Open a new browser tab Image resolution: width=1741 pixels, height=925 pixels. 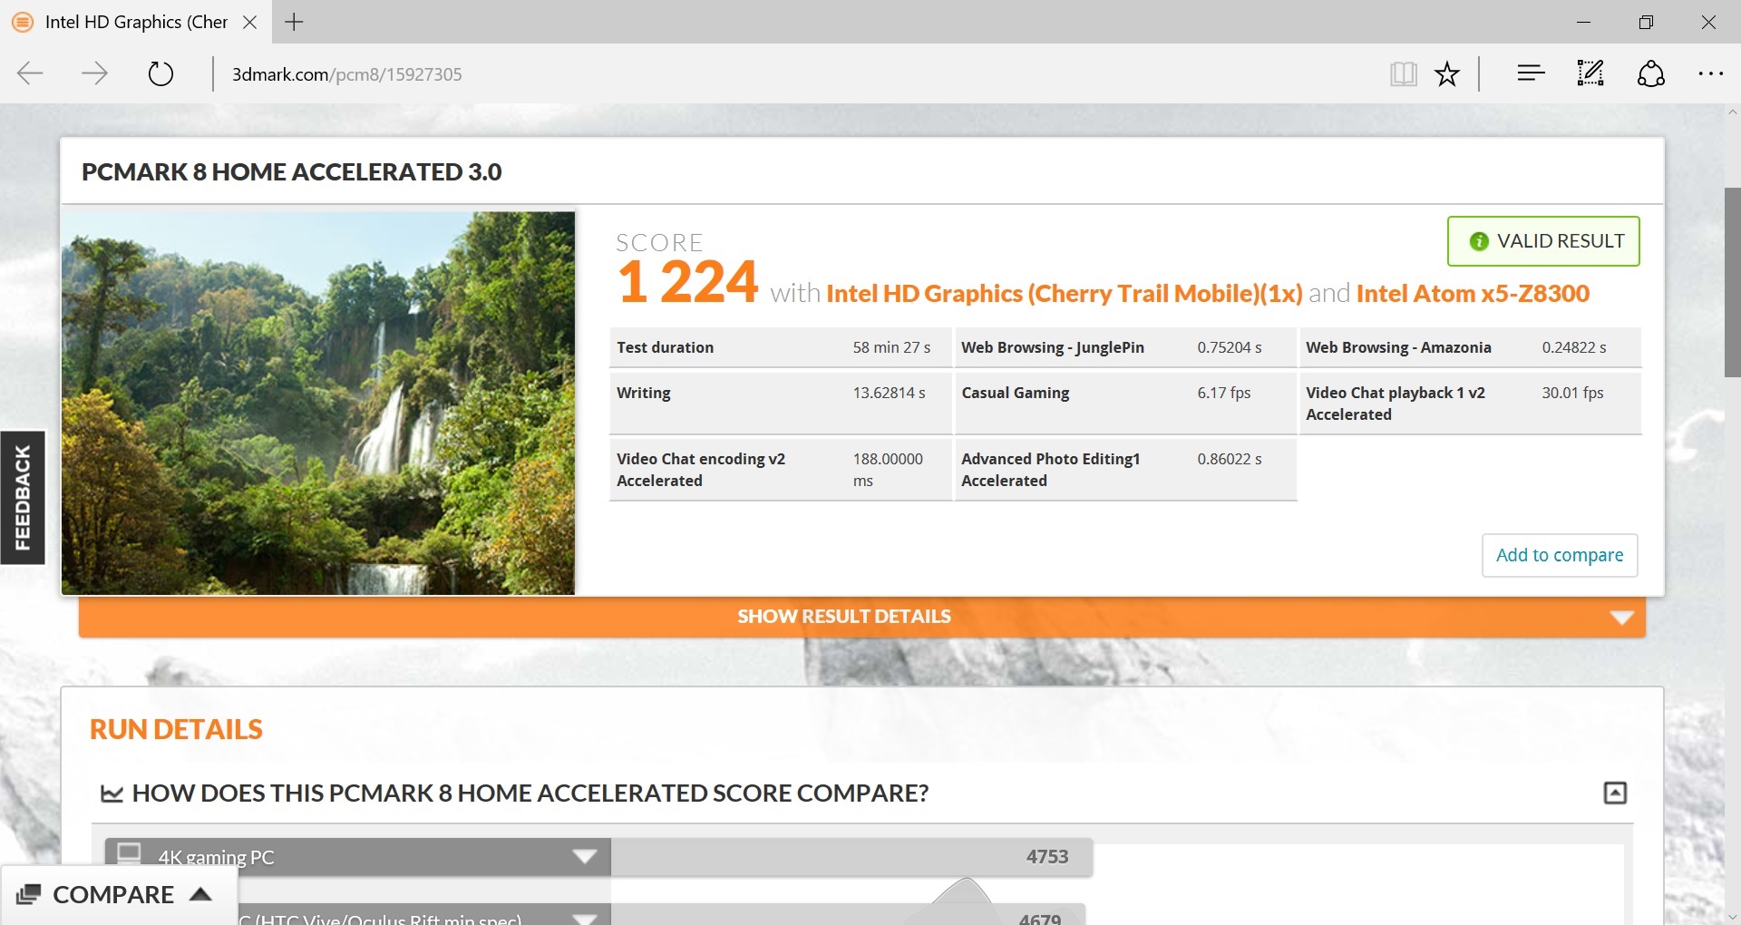tap(294, 22)
